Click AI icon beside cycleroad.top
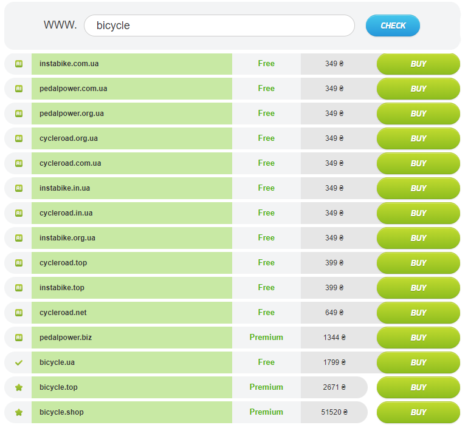 (19, 263)
